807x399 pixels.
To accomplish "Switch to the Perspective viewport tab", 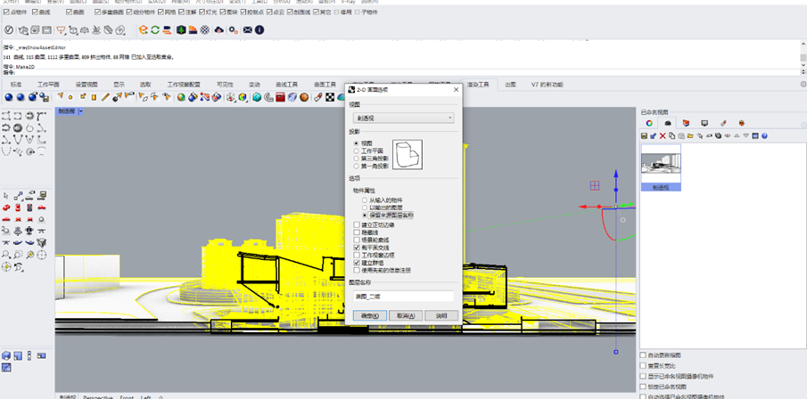I will coord(98,397).
